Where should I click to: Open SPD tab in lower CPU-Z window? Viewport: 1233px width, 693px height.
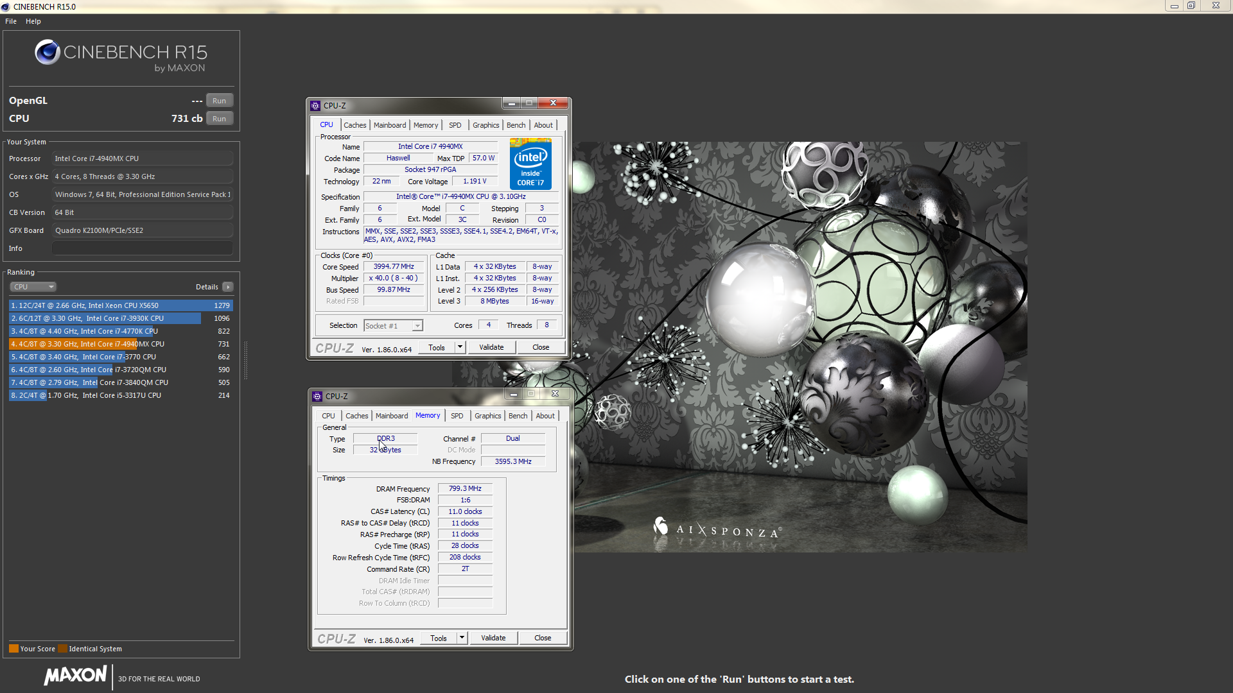(457, 416)
